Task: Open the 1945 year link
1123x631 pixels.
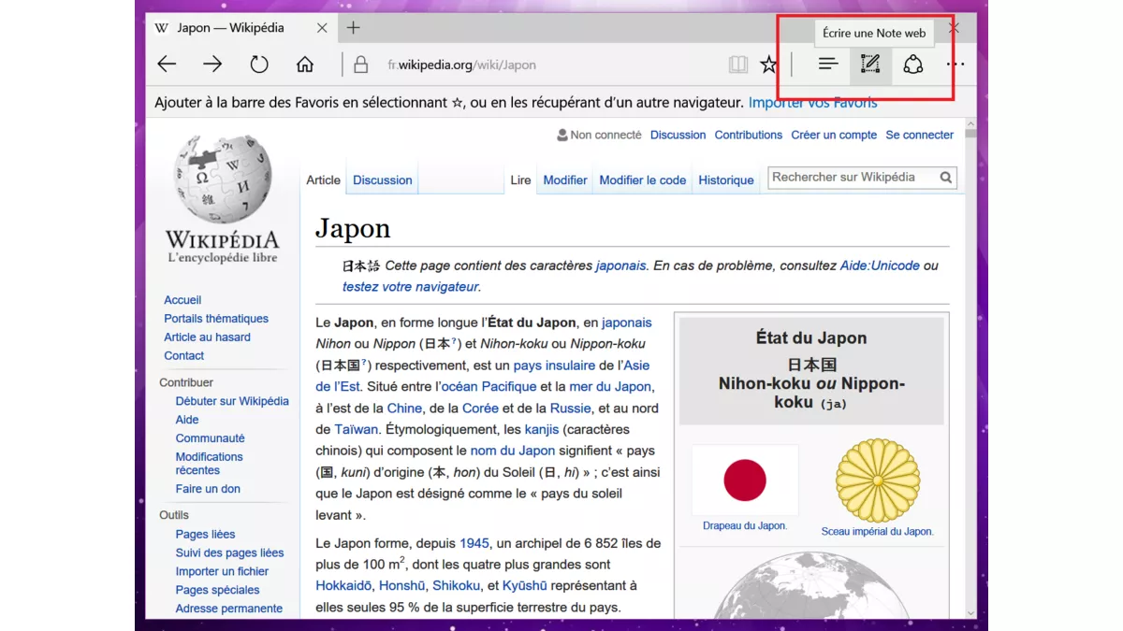Action: point(474,543)
